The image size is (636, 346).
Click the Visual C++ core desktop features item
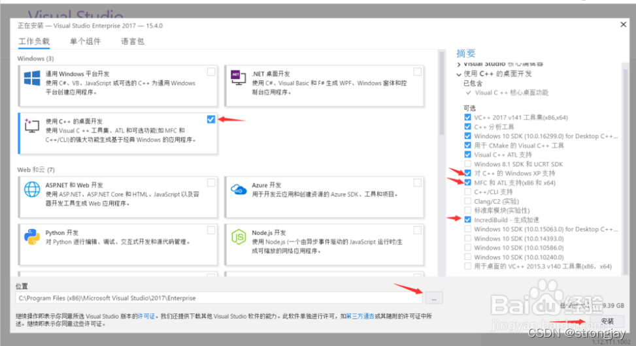coord(511,93)
